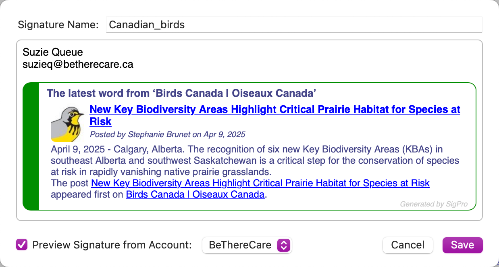The width and height of the screenshot is (499, 267).
Task: Click the 'Signature Name:' label
Action: click(x=58, y=25)
